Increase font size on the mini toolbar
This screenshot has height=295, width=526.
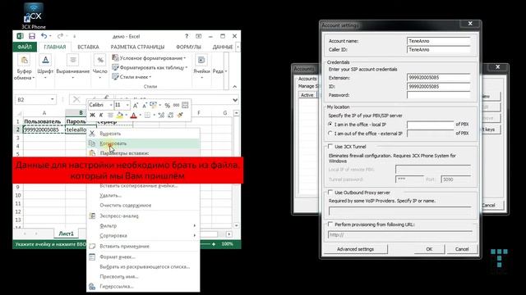tap(136, 106)
